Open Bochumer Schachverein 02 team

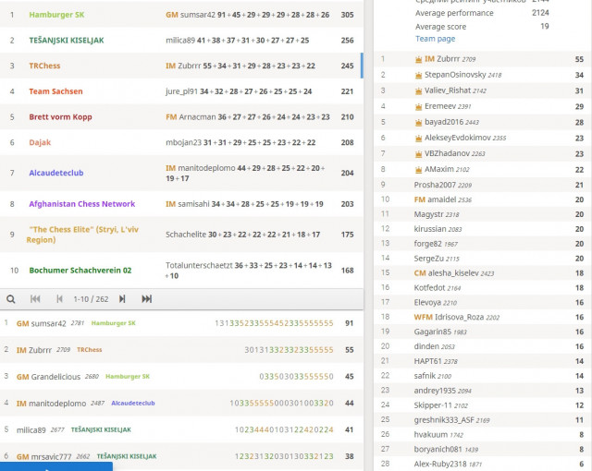click(x=80, y=271)
